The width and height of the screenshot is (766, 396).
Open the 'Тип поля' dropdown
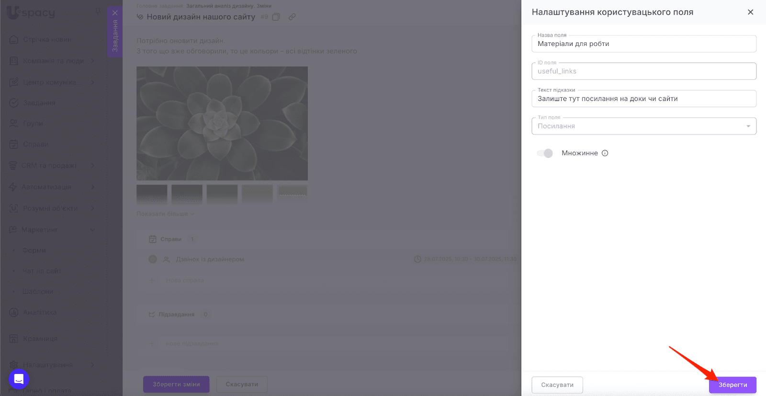[x=644, y=126]
